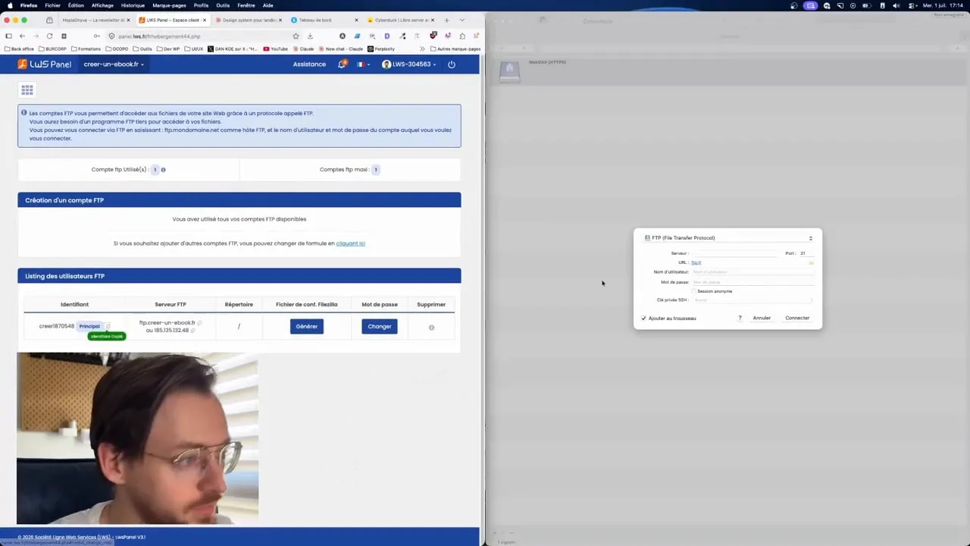The height and width of the screenshot is (546, 970).
Task: Open reader view icon in Firefox toolbar
Action: tap(64, 36)
